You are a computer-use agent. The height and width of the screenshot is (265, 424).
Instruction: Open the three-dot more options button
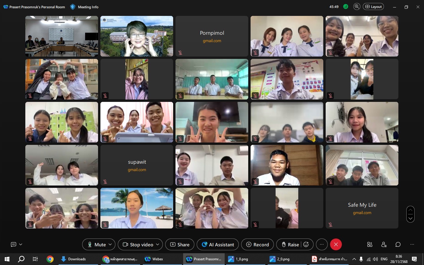point(322,244)
